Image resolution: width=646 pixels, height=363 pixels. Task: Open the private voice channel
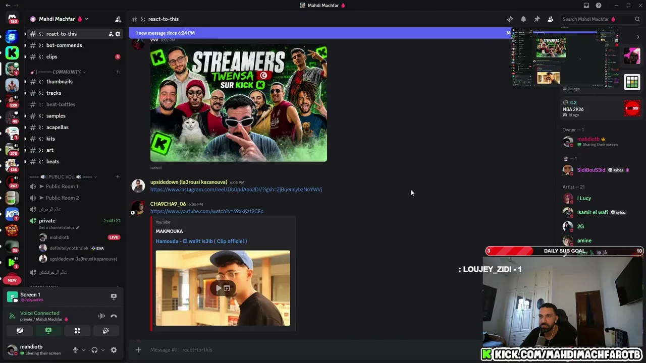75,221
